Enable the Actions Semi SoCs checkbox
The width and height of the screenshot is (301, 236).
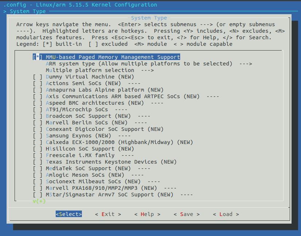click(x=37, y=83)
